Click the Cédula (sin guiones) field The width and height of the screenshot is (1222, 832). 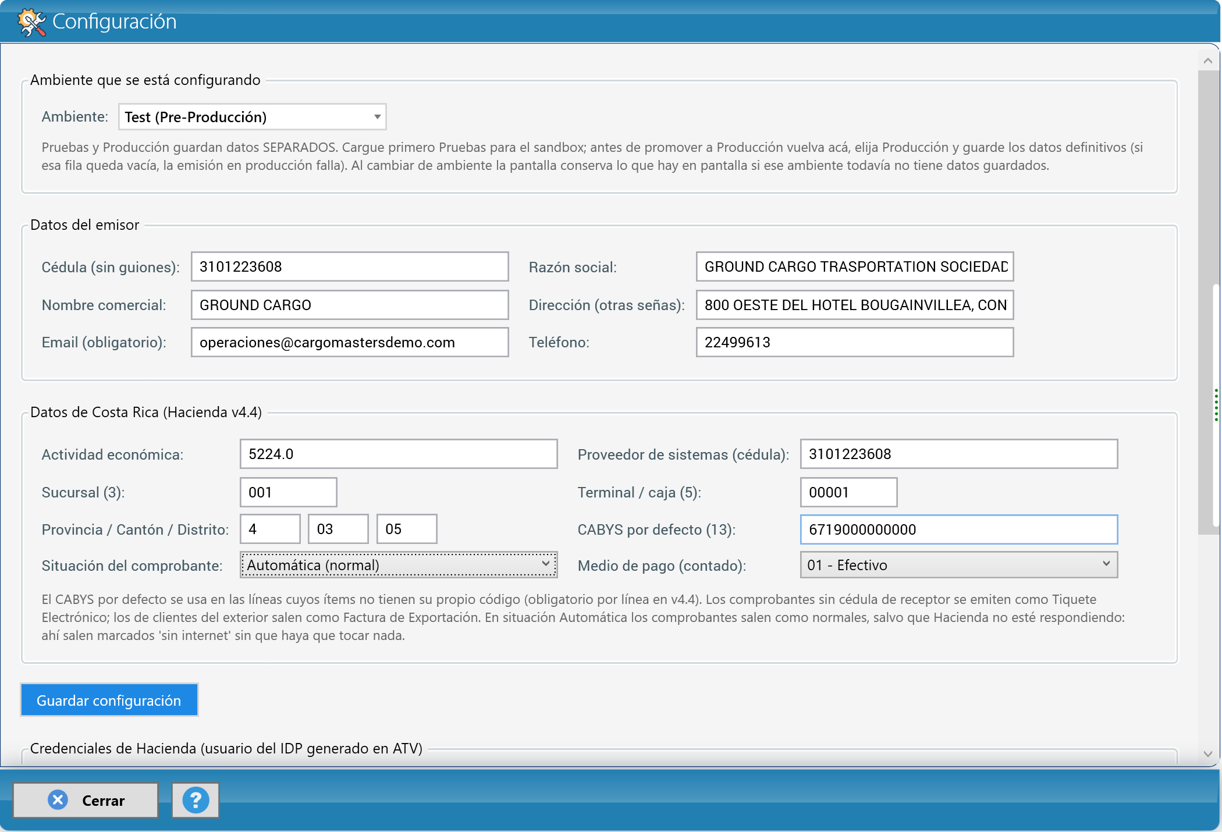tap(350, 266)
